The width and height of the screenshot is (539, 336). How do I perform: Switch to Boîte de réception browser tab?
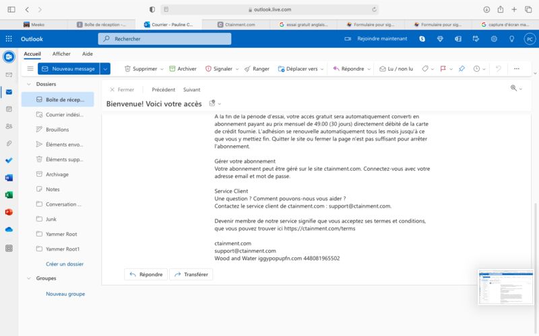point(102,25)
